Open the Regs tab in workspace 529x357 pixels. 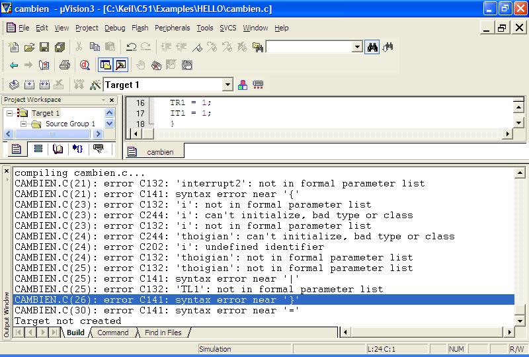point(38,149)
